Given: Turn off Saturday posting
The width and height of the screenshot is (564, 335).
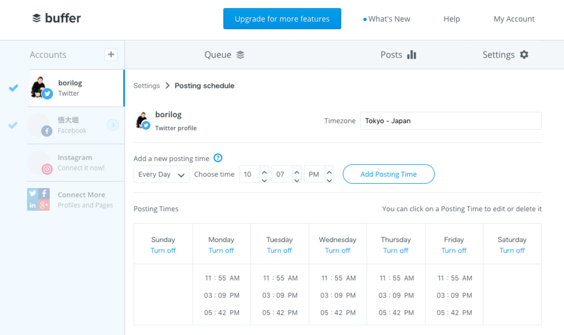Looking at the screenshot, I should [x=512, y=250].
